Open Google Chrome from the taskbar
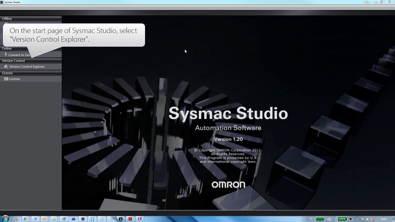This screenshot has width=395, height=222. point(25,219)
